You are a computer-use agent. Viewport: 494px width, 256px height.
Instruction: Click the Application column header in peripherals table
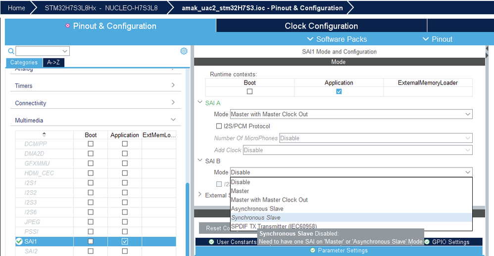coord(124,135)
